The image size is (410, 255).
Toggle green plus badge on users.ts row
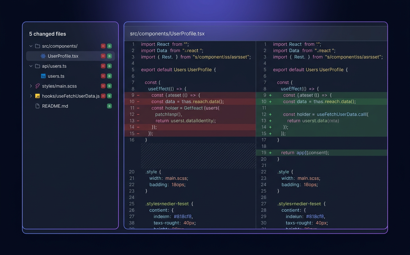click(109, 76)
